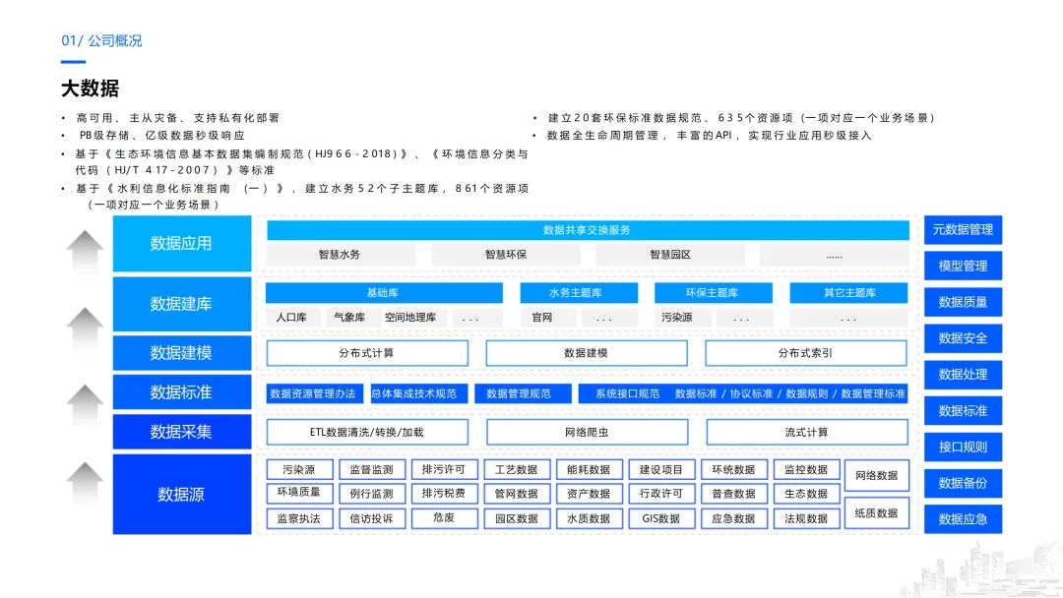The width and height of the screenshot is (1063, 598).
Task: Click the 应急数据 cell
Action: 734,518
